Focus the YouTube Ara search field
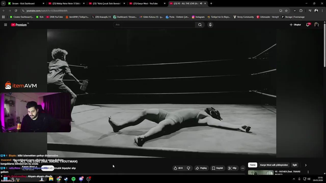 click(154, 25)
